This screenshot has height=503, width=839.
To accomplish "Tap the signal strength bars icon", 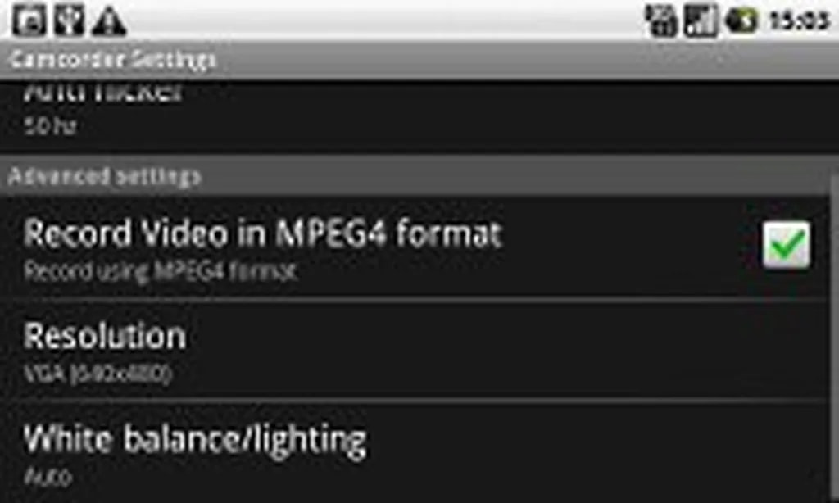I will 701,20.
